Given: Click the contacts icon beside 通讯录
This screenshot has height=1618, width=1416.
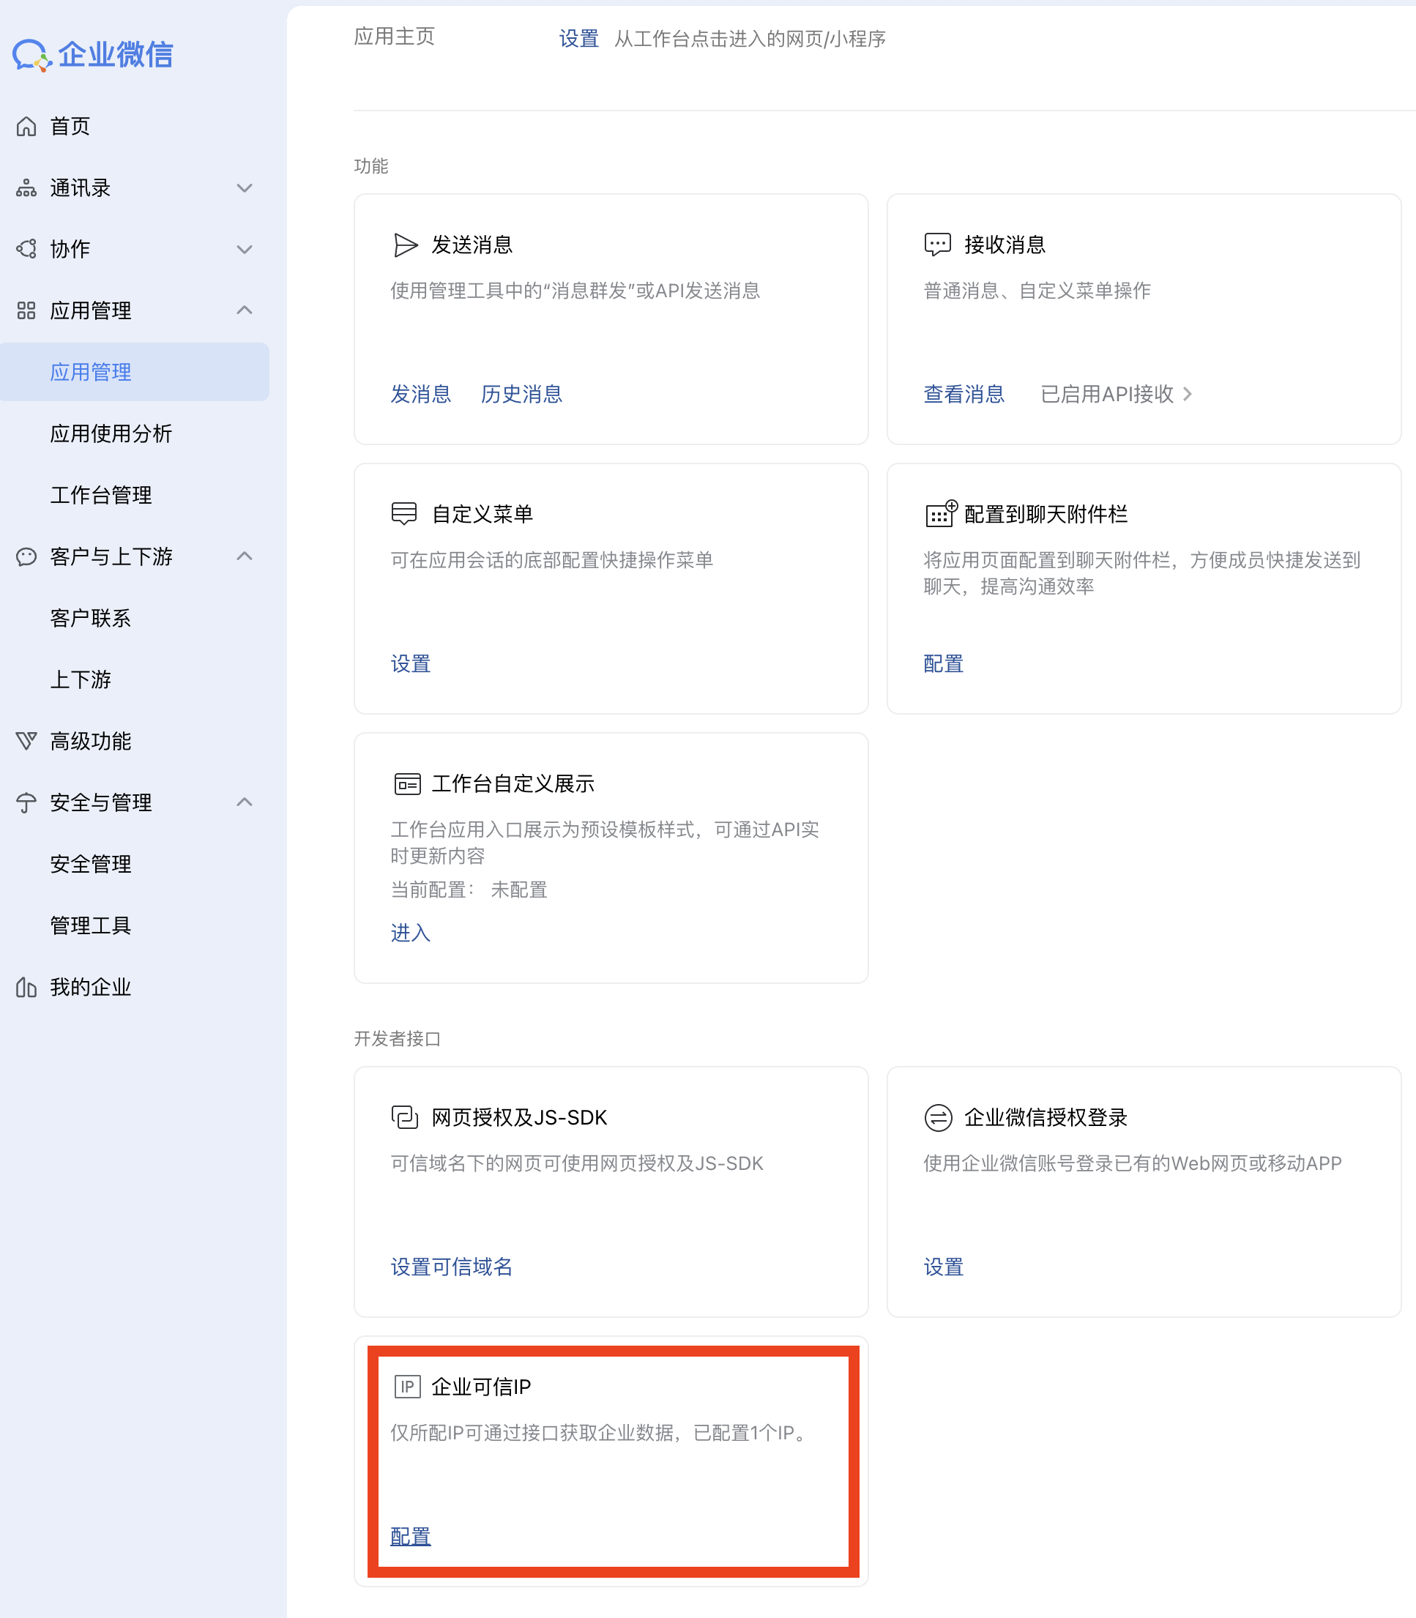Looking at the screenshot, I should click(x=26, y=187).
